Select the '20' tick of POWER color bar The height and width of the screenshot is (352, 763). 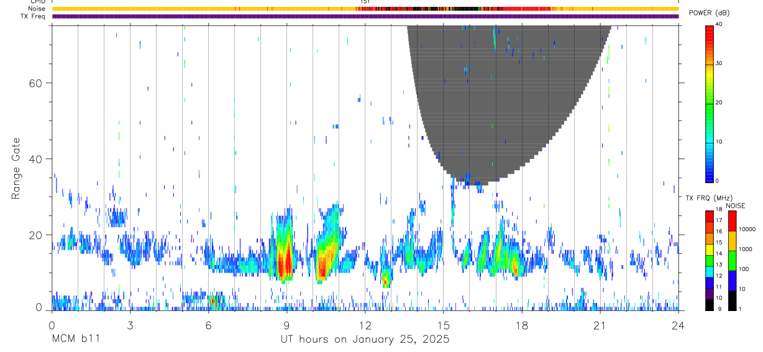tap(720, 102)
